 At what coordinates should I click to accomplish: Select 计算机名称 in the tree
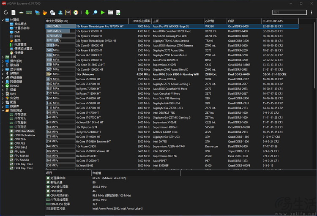coord(22,28)
